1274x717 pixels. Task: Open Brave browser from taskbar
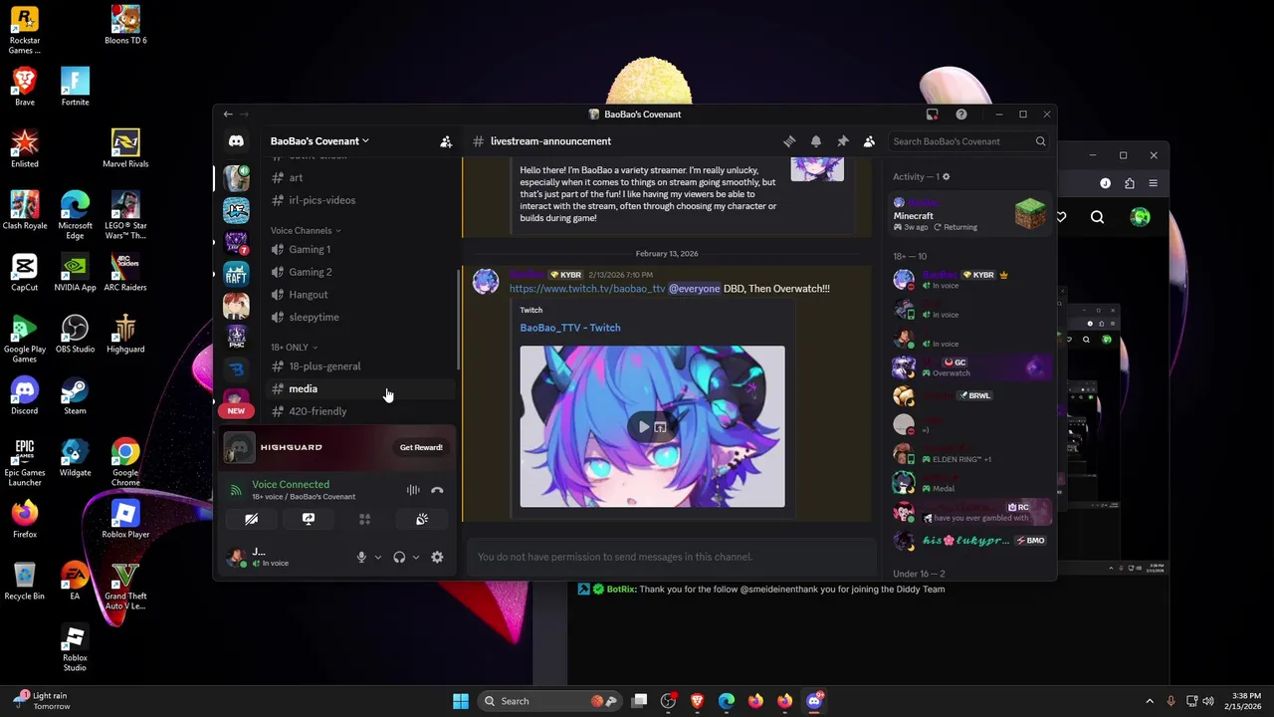pyautogui.click(x=698, y=701)
